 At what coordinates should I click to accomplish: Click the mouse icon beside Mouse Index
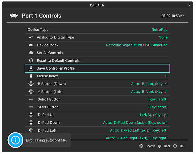pyautogui.click(x=31, y=76)
